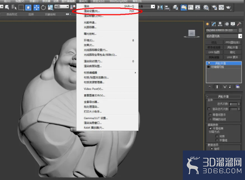This screenshot has height=180, width=245.
Task: Open the Schematic View icon
Action: (197, 7)
